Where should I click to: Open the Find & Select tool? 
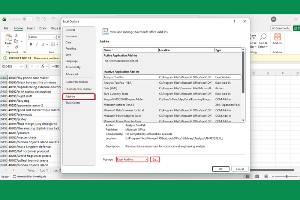click(263, 41)
